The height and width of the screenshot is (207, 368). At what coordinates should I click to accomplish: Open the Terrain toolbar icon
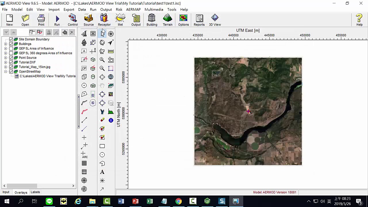(168, 20)
